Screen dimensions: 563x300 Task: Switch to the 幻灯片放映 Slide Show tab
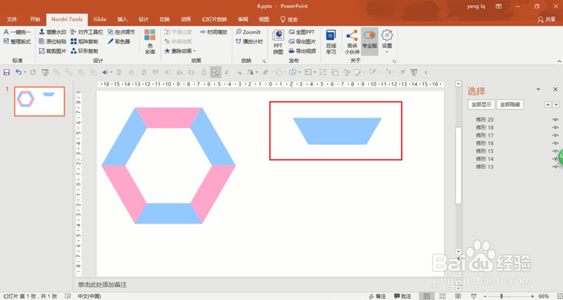coord(215,19)
